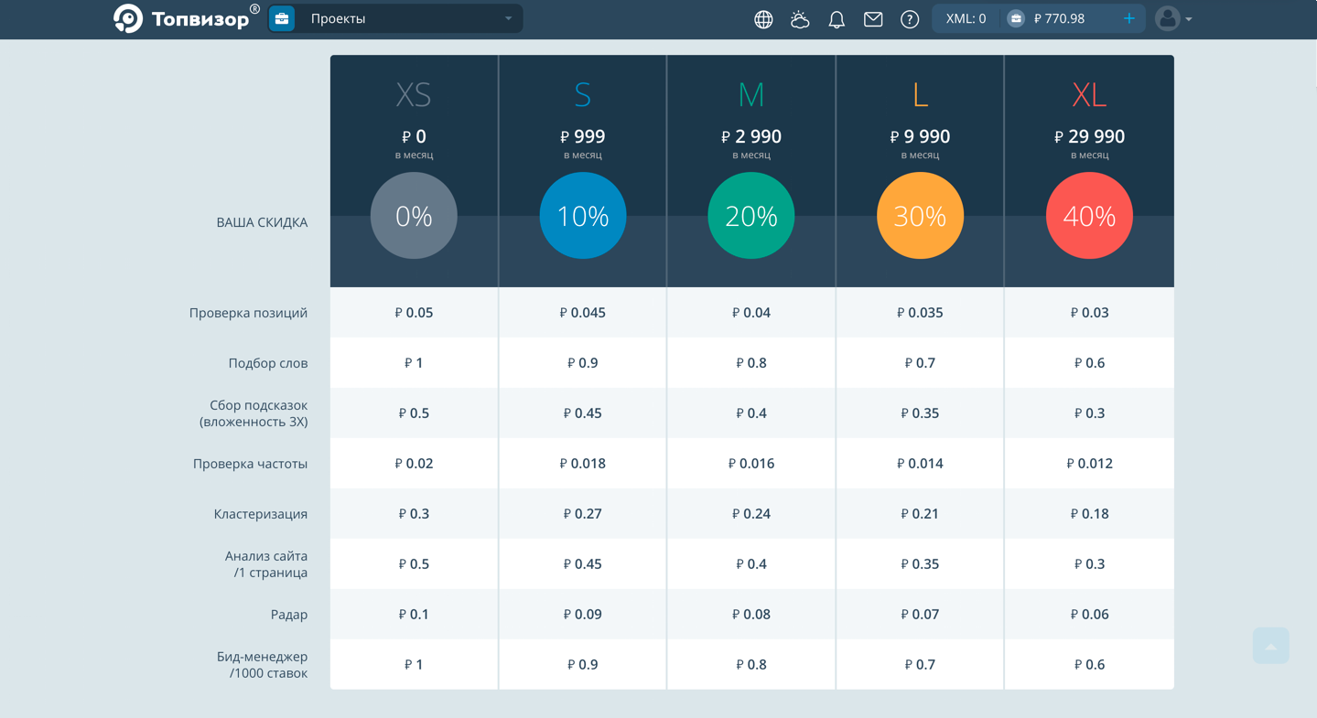This screenshot has width=1317, height=718.
Task: Click the XML: 0 indicator
Action: pos(966,18)
